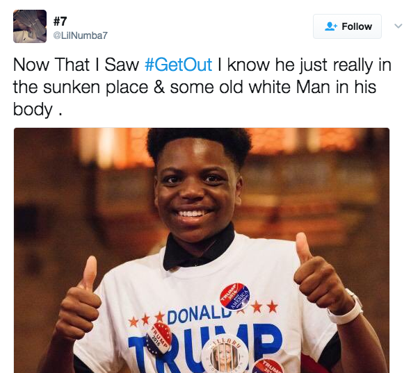
Task: Click the left thumbs-up hand in photo
Action: click(80, 299)
